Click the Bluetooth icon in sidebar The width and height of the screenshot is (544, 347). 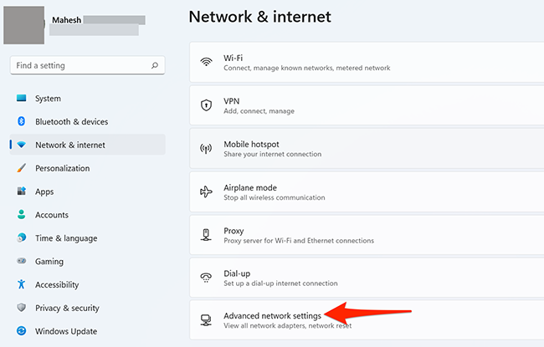tap(21, 121)
